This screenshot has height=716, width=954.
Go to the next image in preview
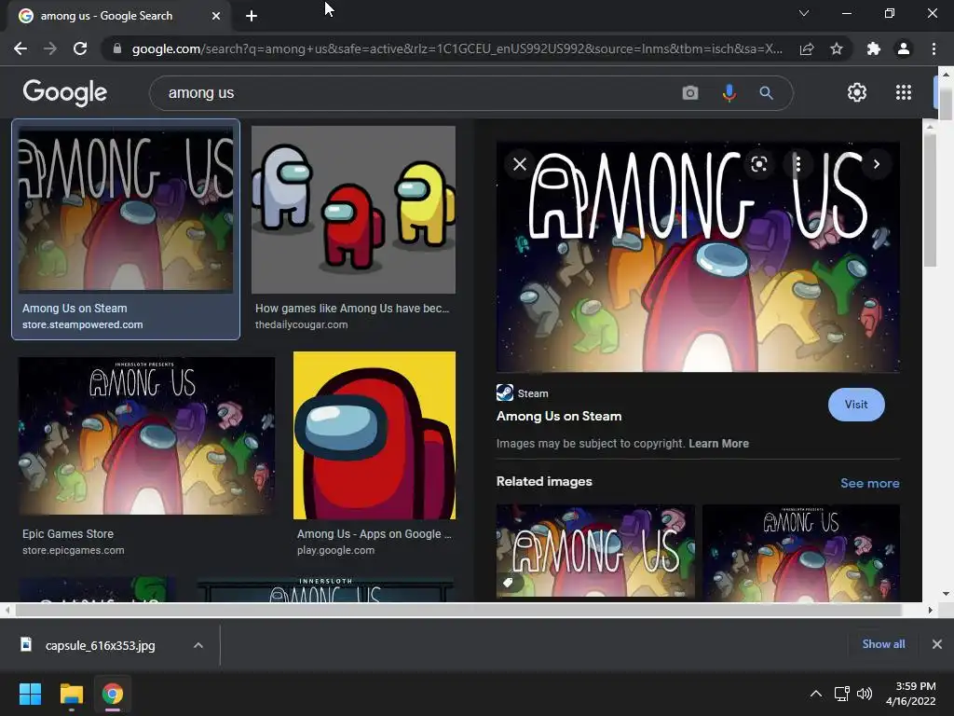876,164
